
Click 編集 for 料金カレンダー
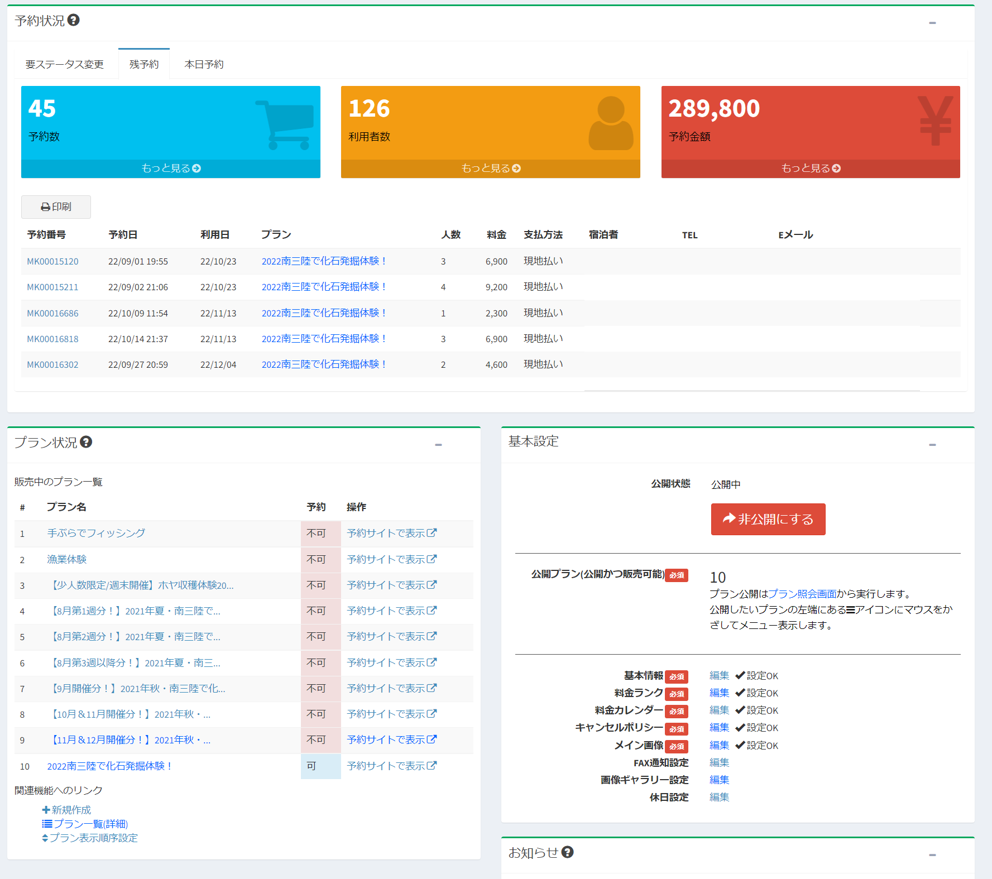tap(719, 710)
